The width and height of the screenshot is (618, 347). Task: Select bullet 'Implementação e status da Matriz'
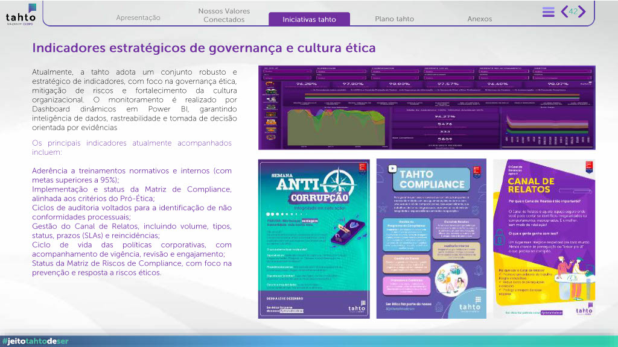click(x=132, y=194)
